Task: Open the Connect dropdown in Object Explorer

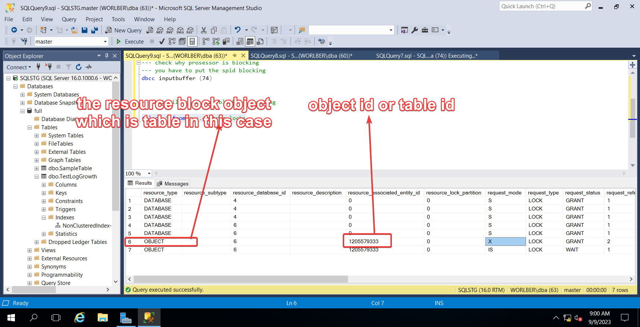Action: pyautogui.click(x=19, y=67)
